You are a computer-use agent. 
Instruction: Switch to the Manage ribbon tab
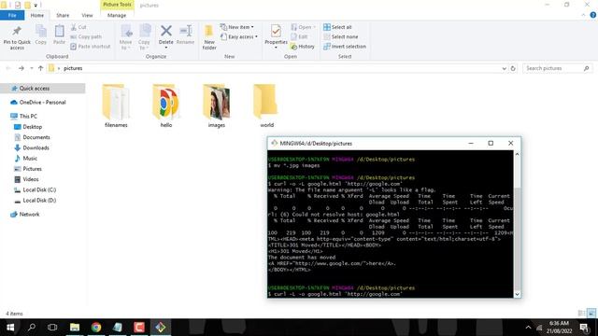pyautogui.click(x=117, y=15)
